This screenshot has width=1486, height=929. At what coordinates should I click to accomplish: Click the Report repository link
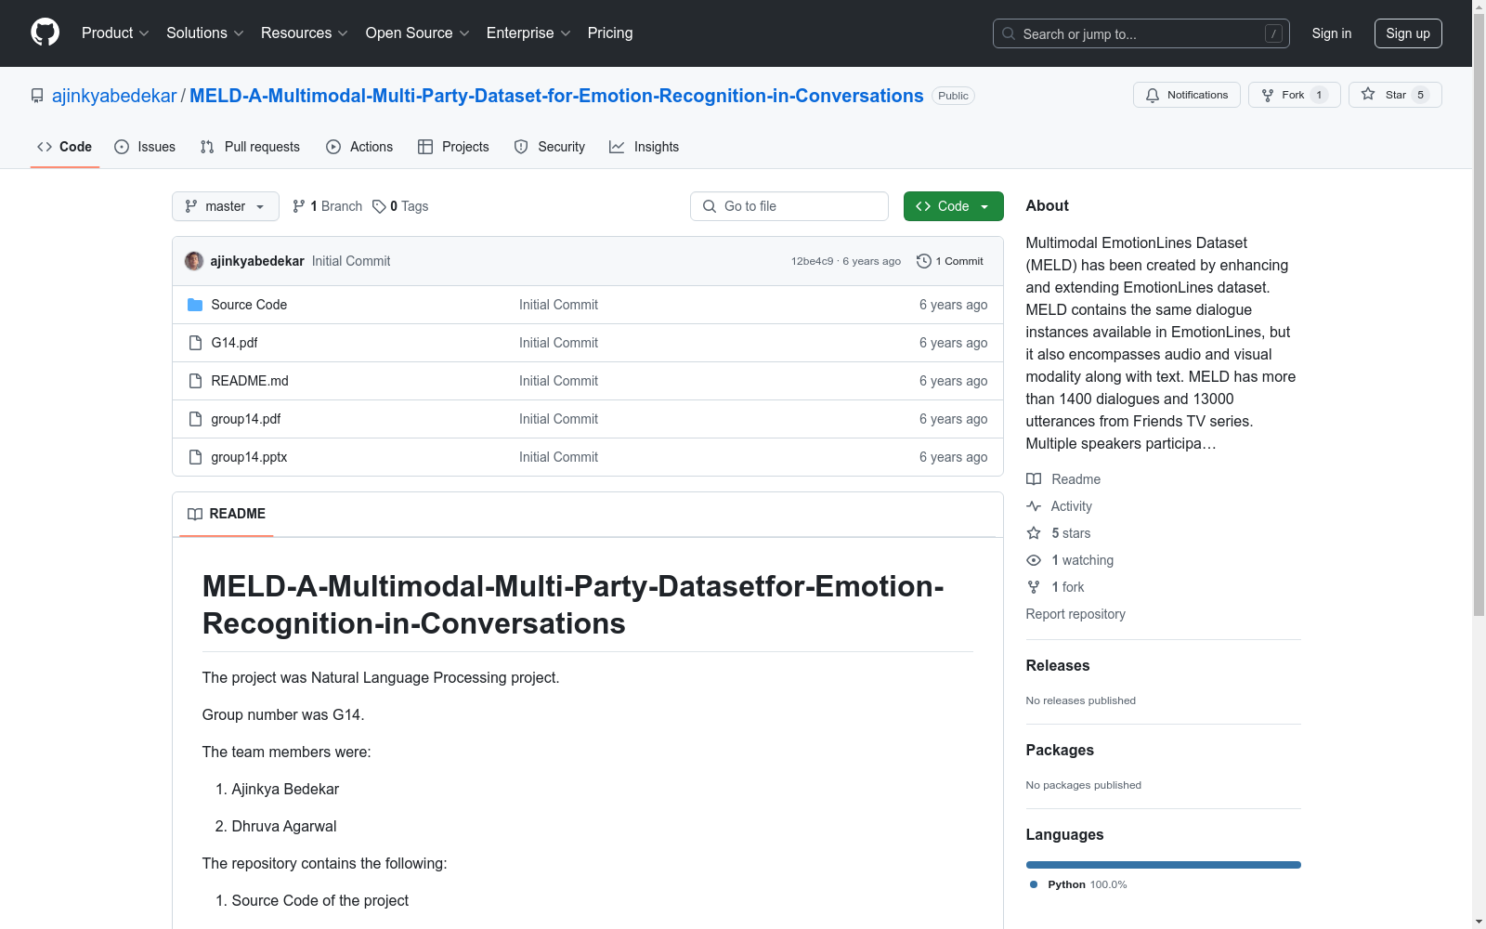point(1075,614)
